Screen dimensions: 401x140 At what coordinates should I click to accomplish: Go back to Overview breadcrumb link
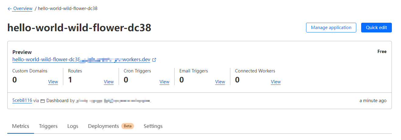click(x=23, y=8)
